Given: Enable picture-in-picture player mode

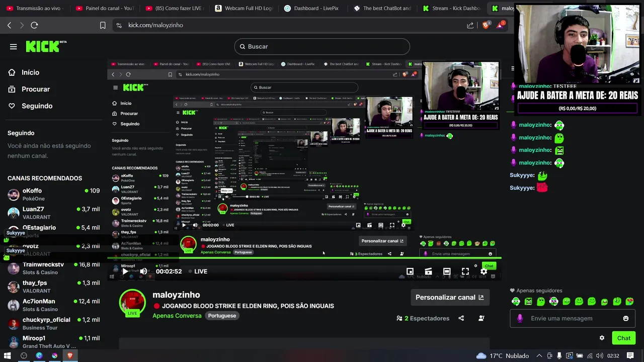Looking at the screenshot, I should pos(410,271).
